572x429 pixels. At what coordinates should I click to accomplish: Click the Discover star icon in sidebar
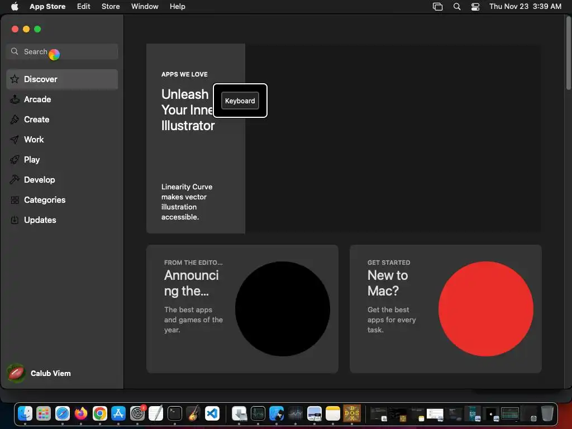coord(15,79)
